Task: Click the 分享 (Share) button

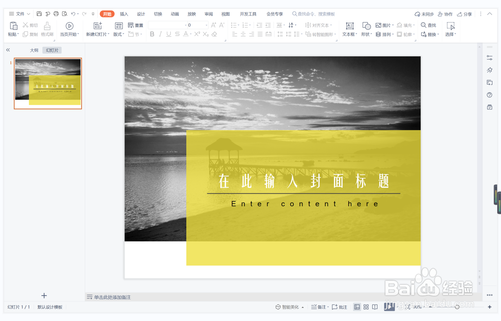Action: click(465, 14)
